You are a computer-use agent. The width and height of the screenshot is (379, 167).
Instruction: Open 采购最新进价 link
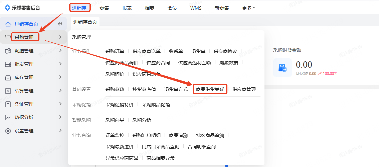pyautogui.click(x=120, y=147)
